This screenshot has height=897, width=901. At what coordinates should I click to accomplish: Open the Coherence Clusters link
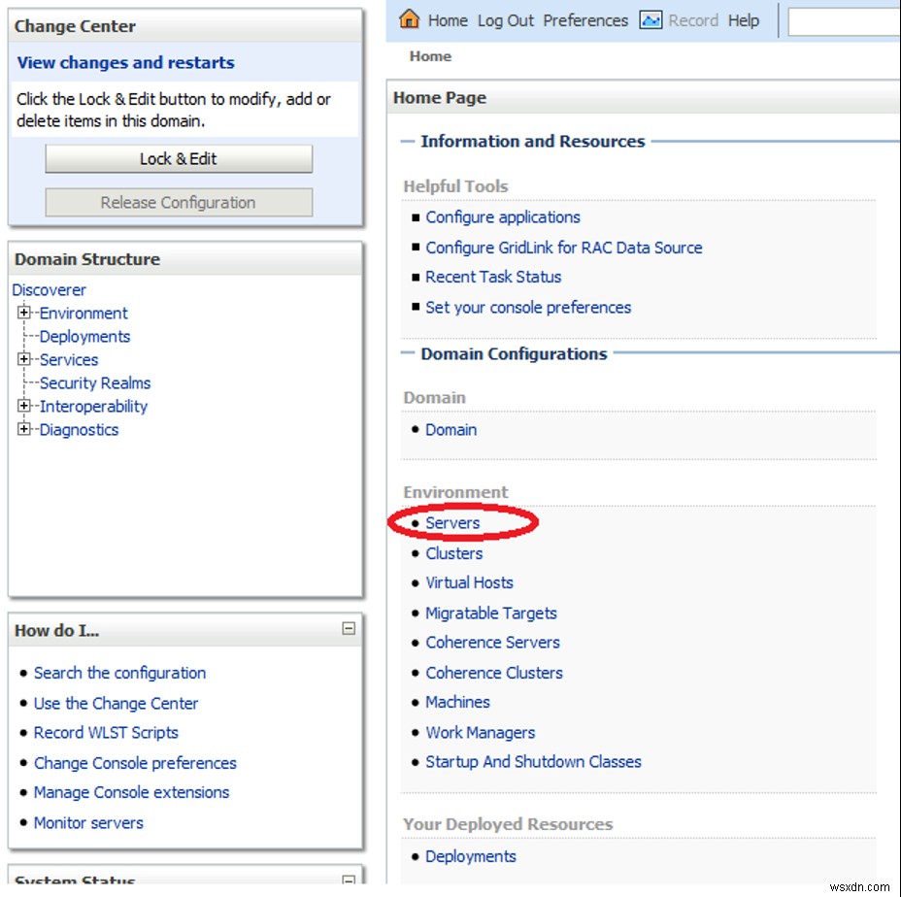pyautogui.click(x=494, y=673)
